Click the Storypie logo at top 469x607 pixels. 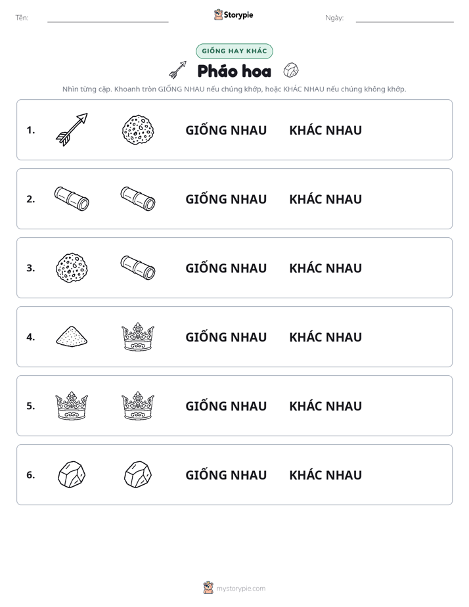[234, 14]
